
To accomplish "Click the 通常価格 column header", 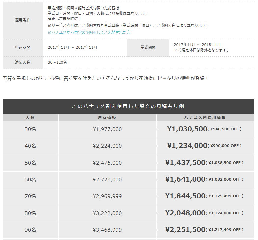I will pyautogui.click(x=107, y=118).
